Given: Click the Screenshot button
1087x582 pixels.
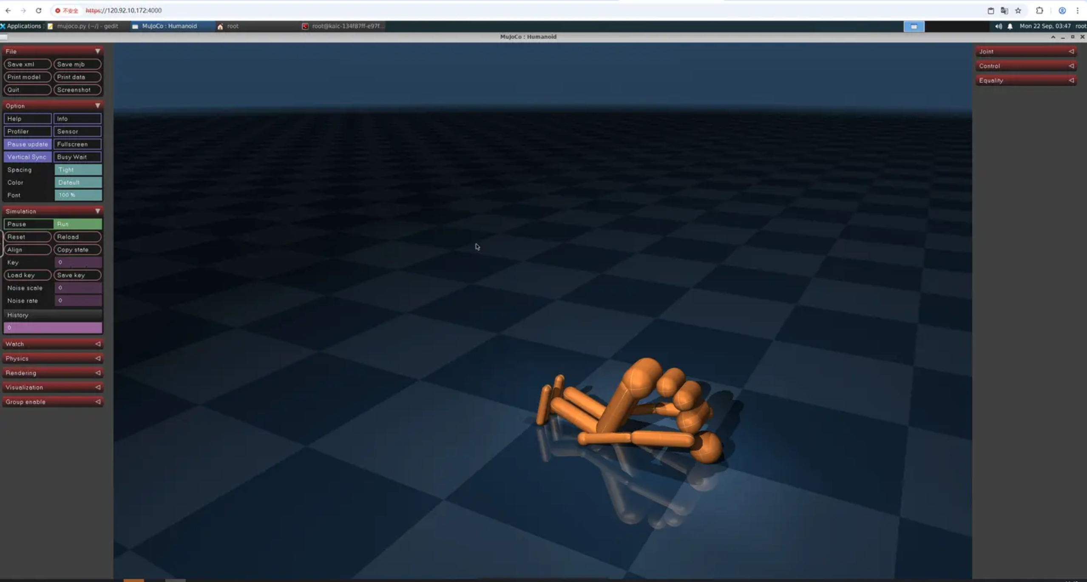Looking at the screenshot, I should pos(77,90).
